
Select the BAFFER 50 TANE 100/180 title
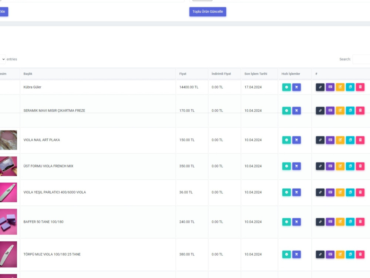click(x=43, y=222)
